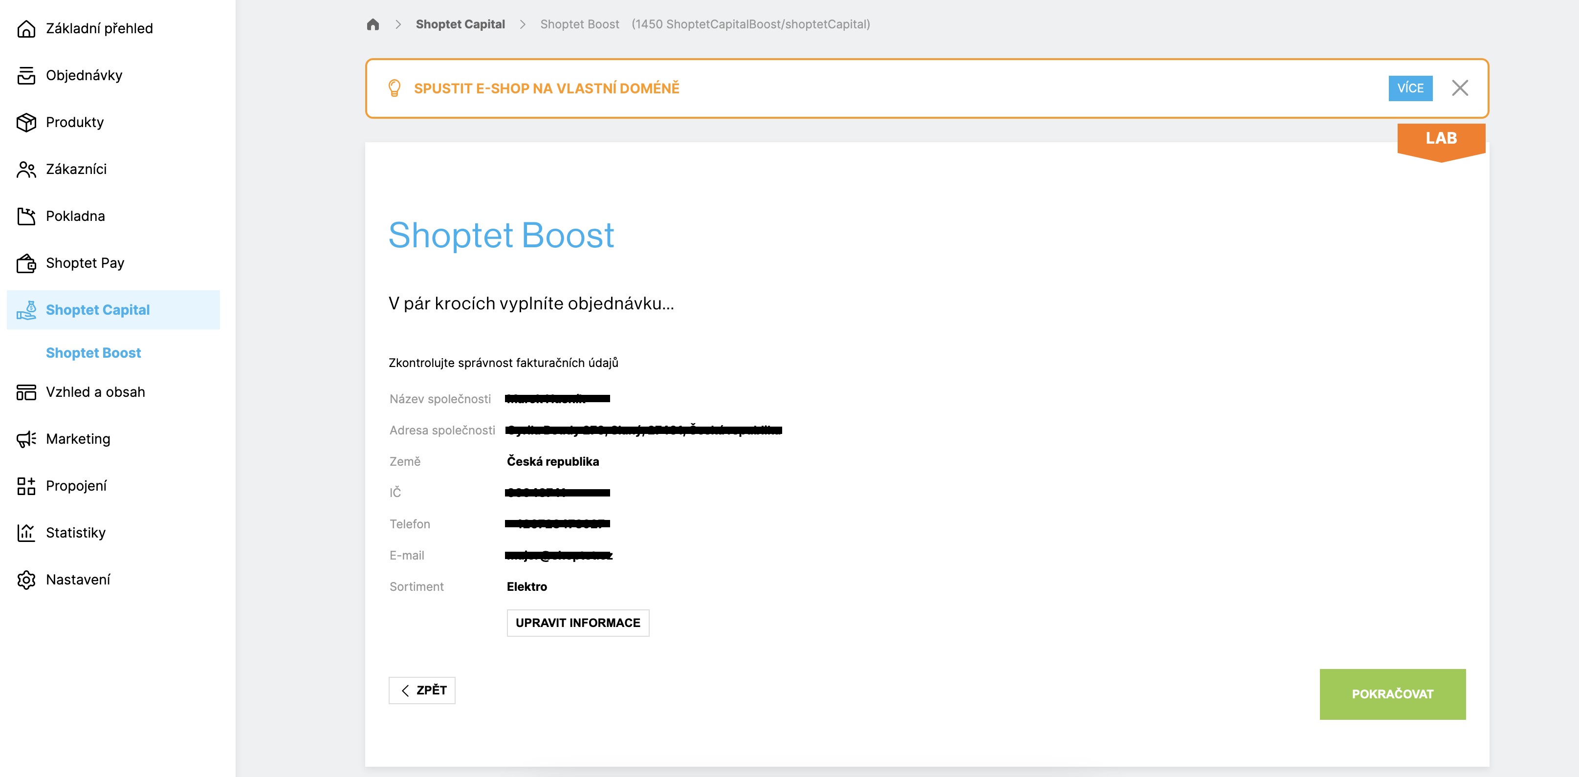The width and height of the screenshot is (1579, 777).
Task: Click the Propojení apps icon
Action: [x=26, y=486]
